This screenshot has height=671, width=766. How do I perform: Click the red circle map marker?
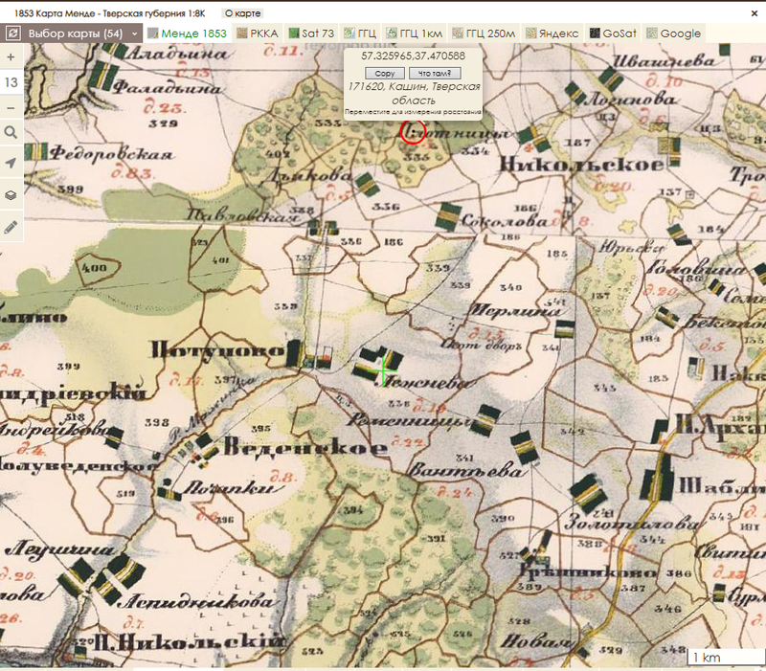coord(413,131)
